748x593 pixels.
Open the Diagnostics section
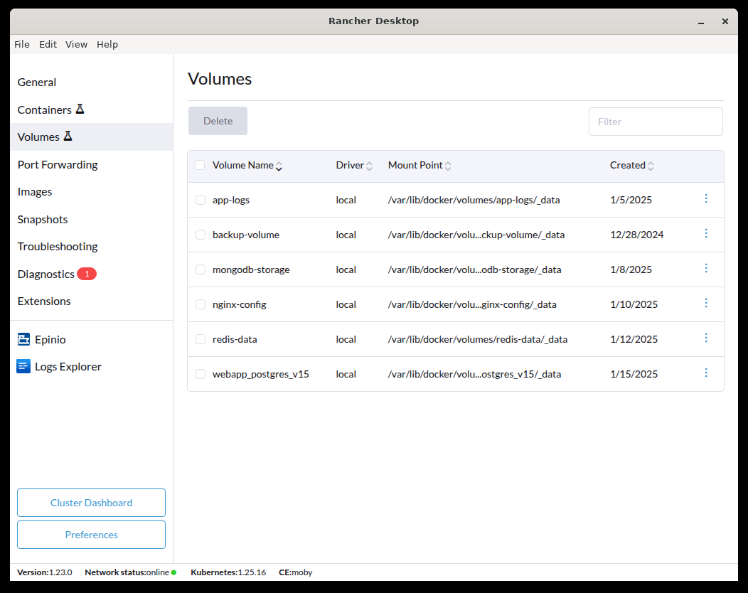(91, 274)
